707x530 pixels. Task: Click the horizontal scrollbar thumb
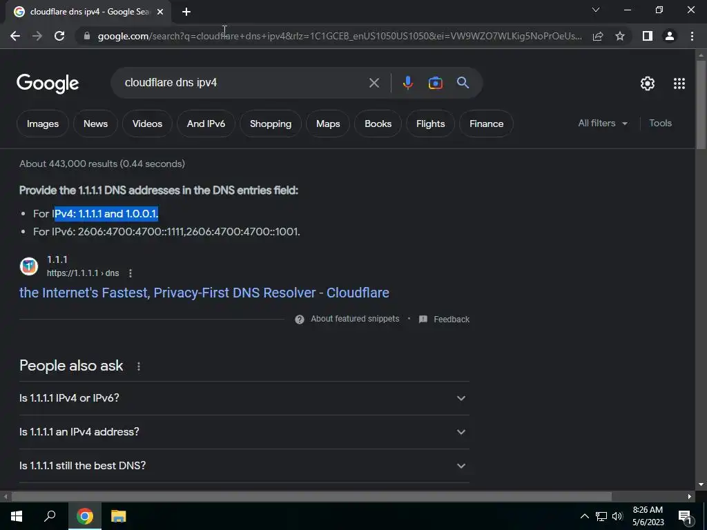coord(311,497)
